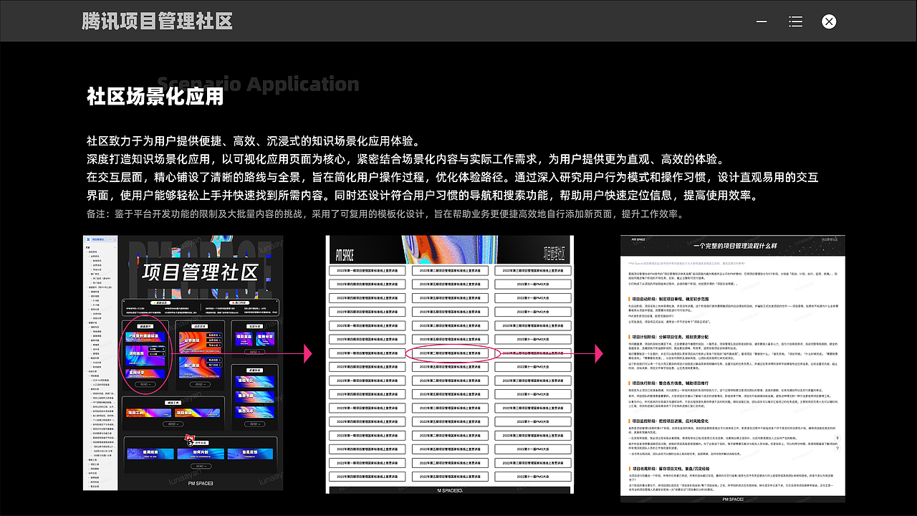Click the back-to-top icon in article page

pos(837,438)
